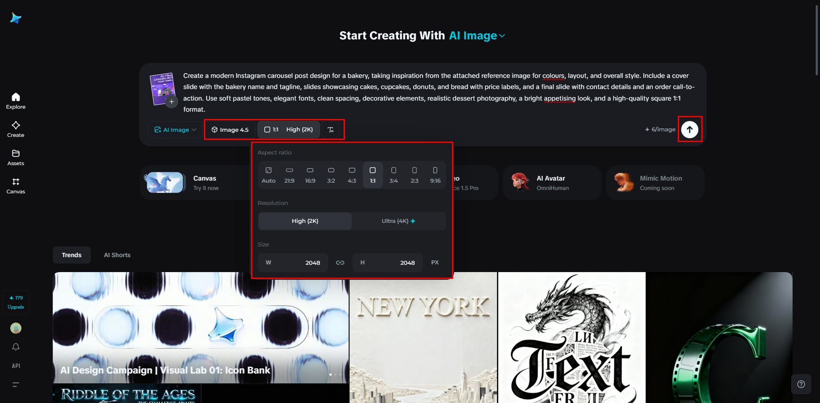The image size is (820, 403).
Task: Expand the AI Image mode dropdown
Action: [175, 130]
